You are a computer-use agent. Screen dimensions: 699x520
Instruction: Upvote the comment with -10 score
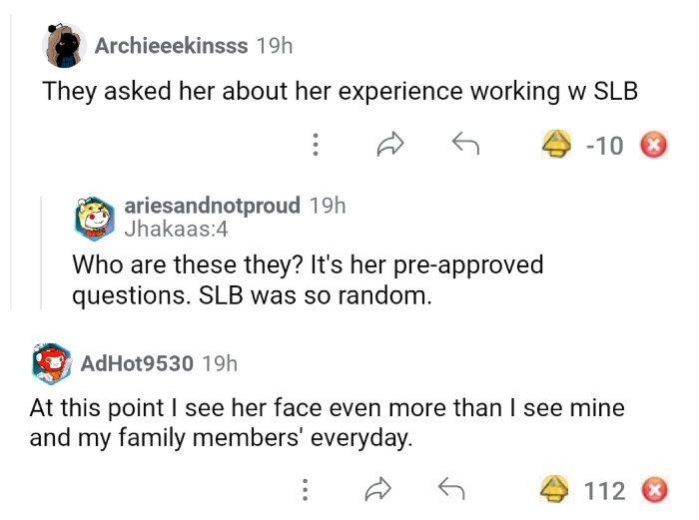[555, 146]
